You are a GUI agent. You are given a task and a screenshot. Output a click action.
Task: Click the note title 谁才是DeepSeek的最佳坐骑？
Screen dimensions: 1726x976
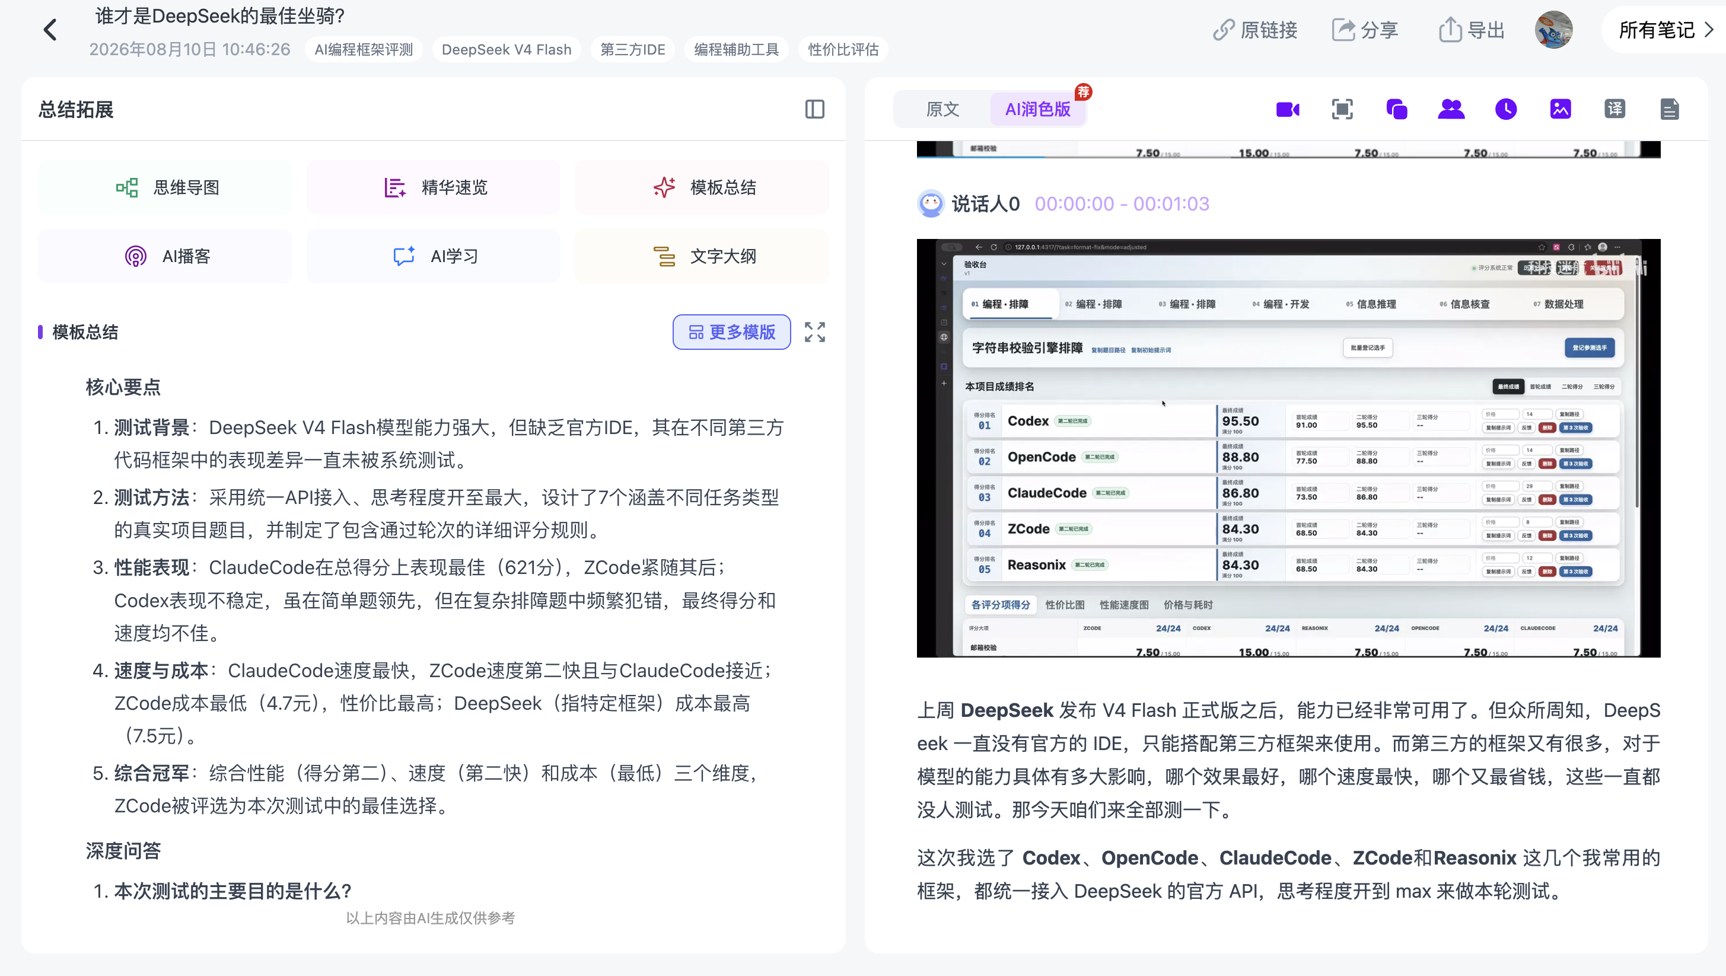[x=219, y=15]
